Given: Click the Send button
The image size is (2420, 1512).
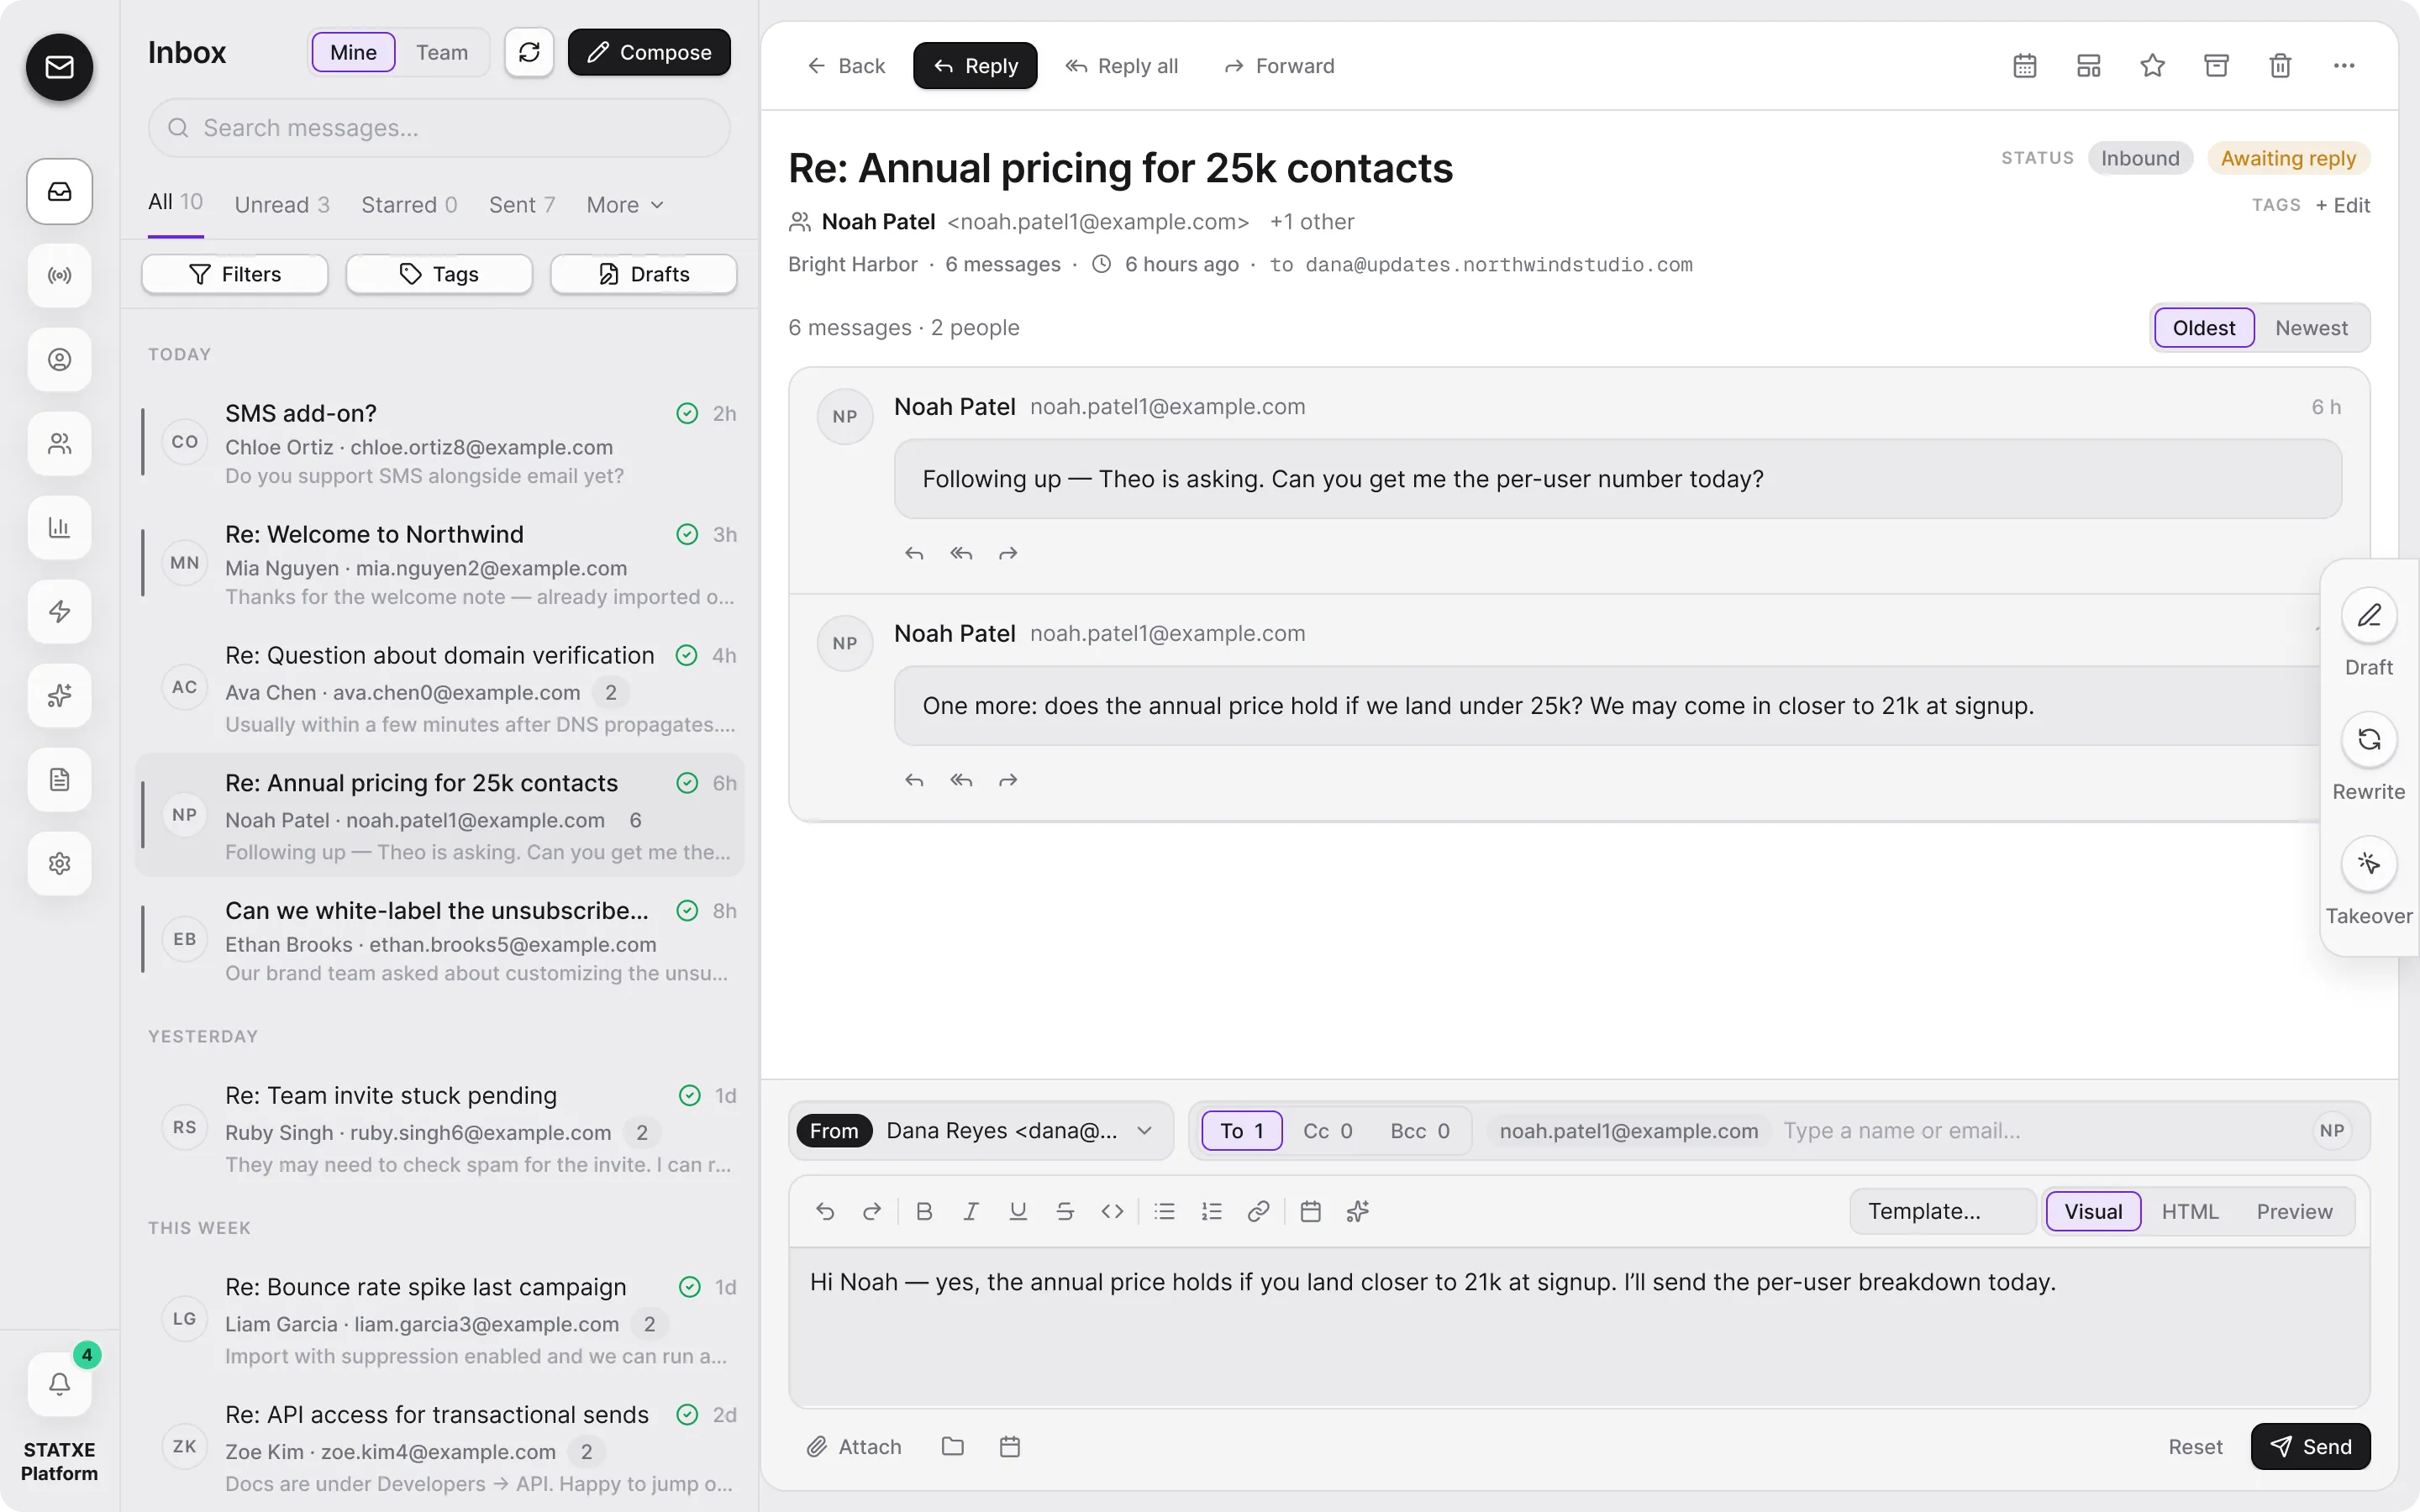Looking at the screenshot, I should click(x=2310, y=1446).
